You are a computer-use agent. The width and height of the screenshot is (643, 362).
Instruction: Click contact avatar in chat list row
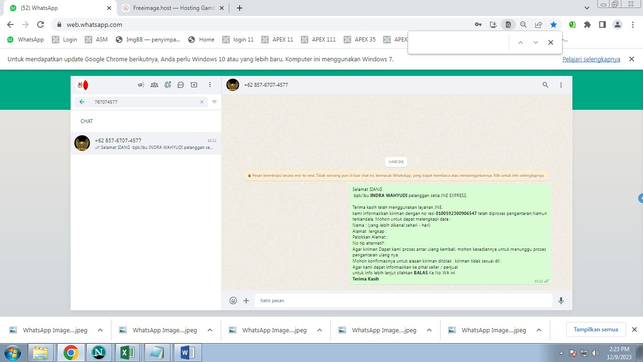(82, 143)
